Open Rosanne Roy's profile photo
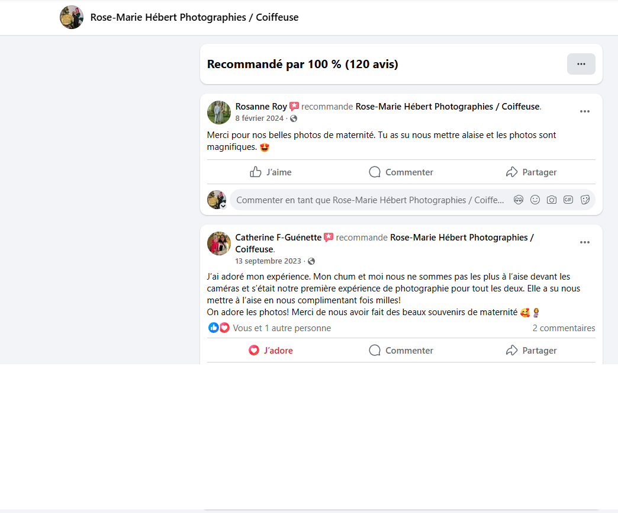The width and height of the screenshot is (618, 513). 219,113
